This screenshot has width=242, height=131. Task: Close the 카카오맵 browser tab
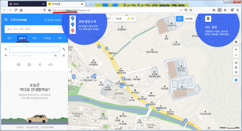coord(82,4)
